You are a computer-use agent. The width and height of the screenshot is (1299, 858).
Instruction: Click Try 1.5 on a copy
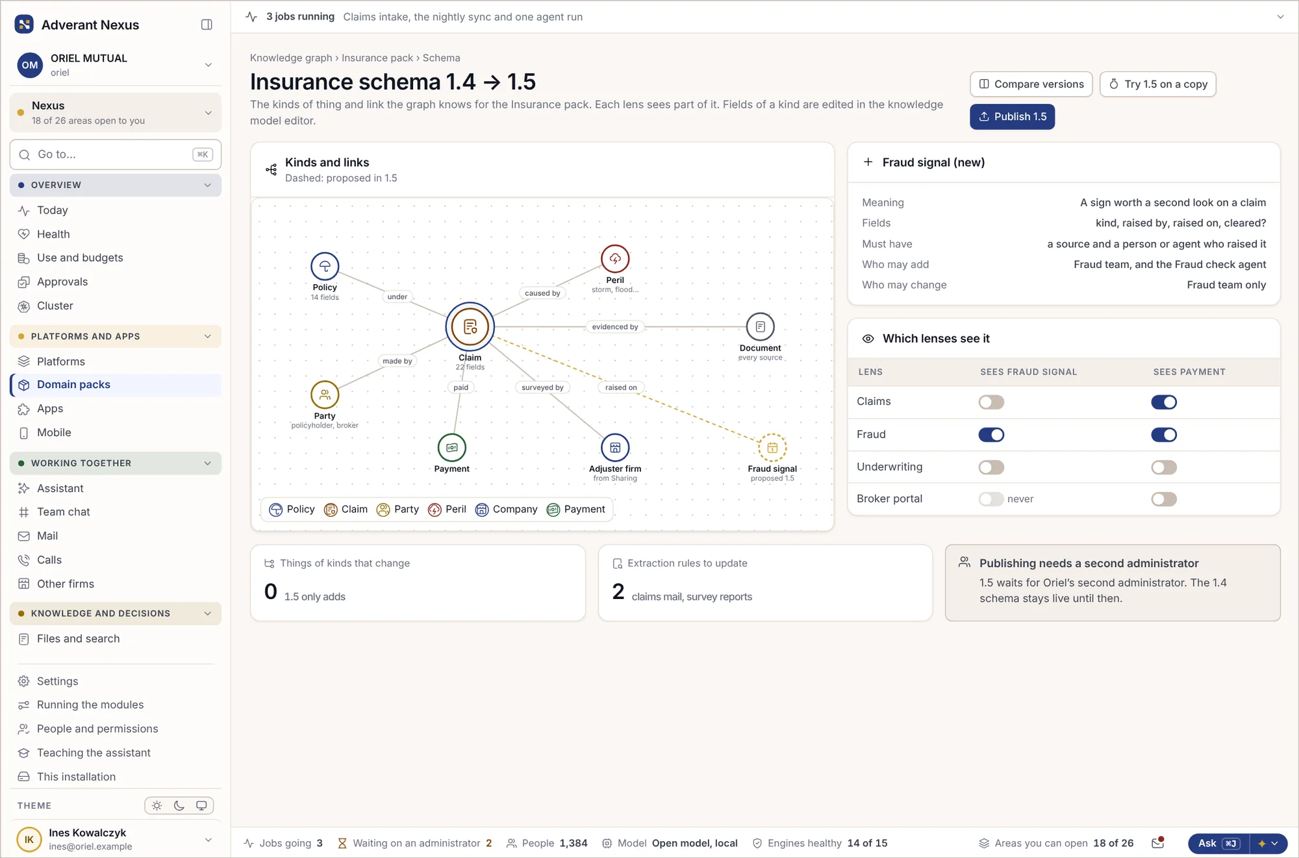1157,84
